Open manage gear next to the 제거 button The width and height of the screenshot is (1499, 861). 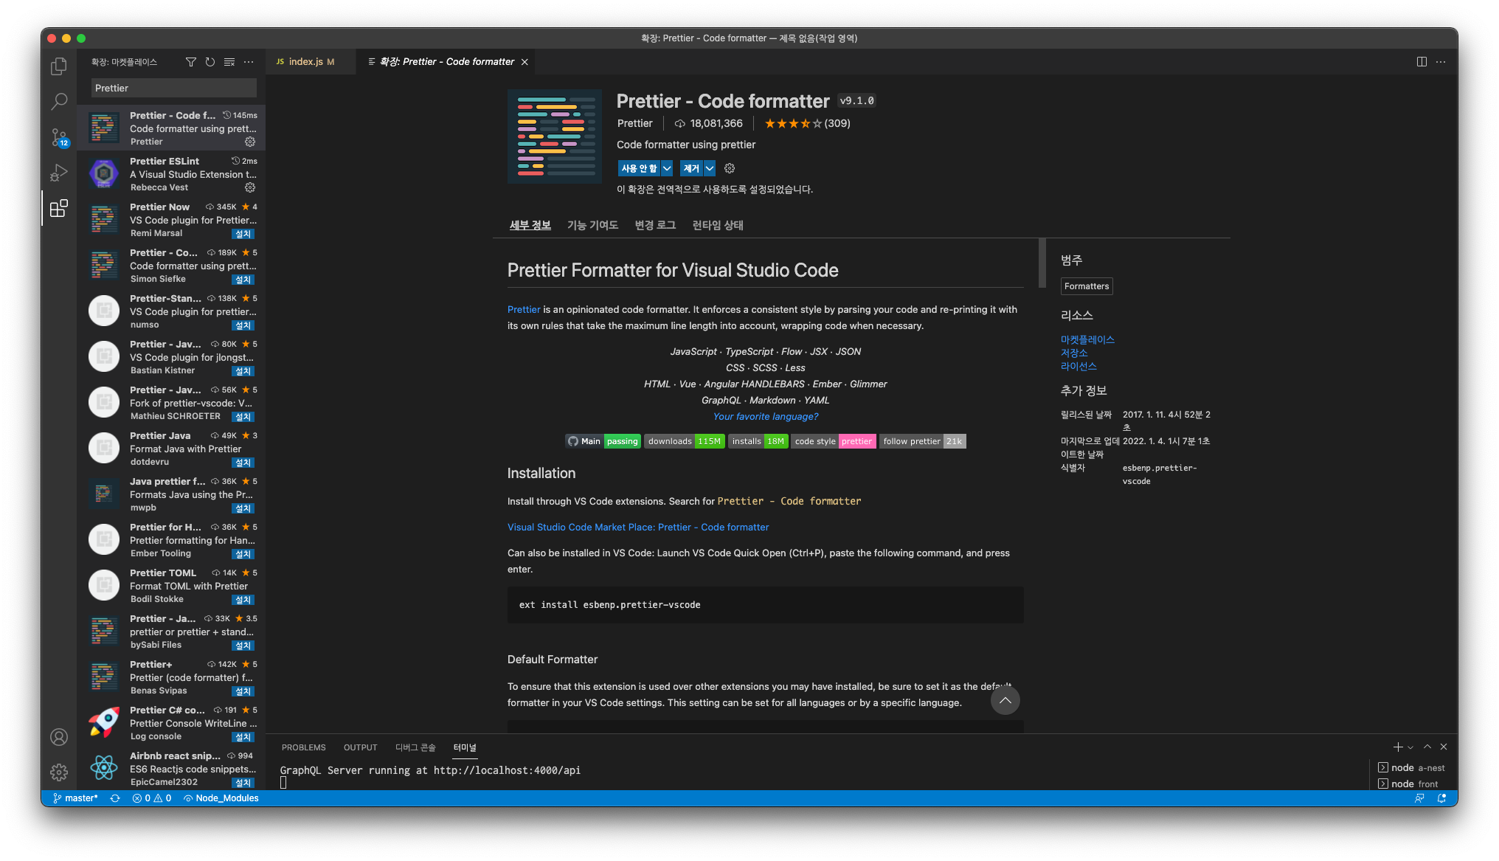point(730,168)
